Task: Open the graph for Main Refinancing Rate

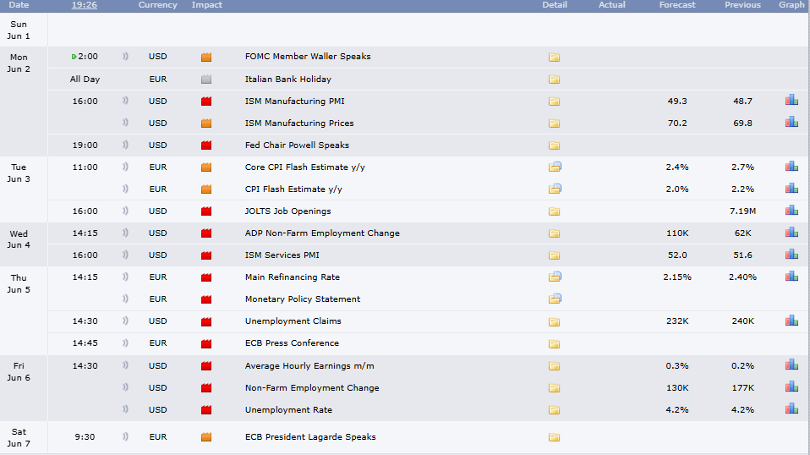Action: [x=791, y=277]
